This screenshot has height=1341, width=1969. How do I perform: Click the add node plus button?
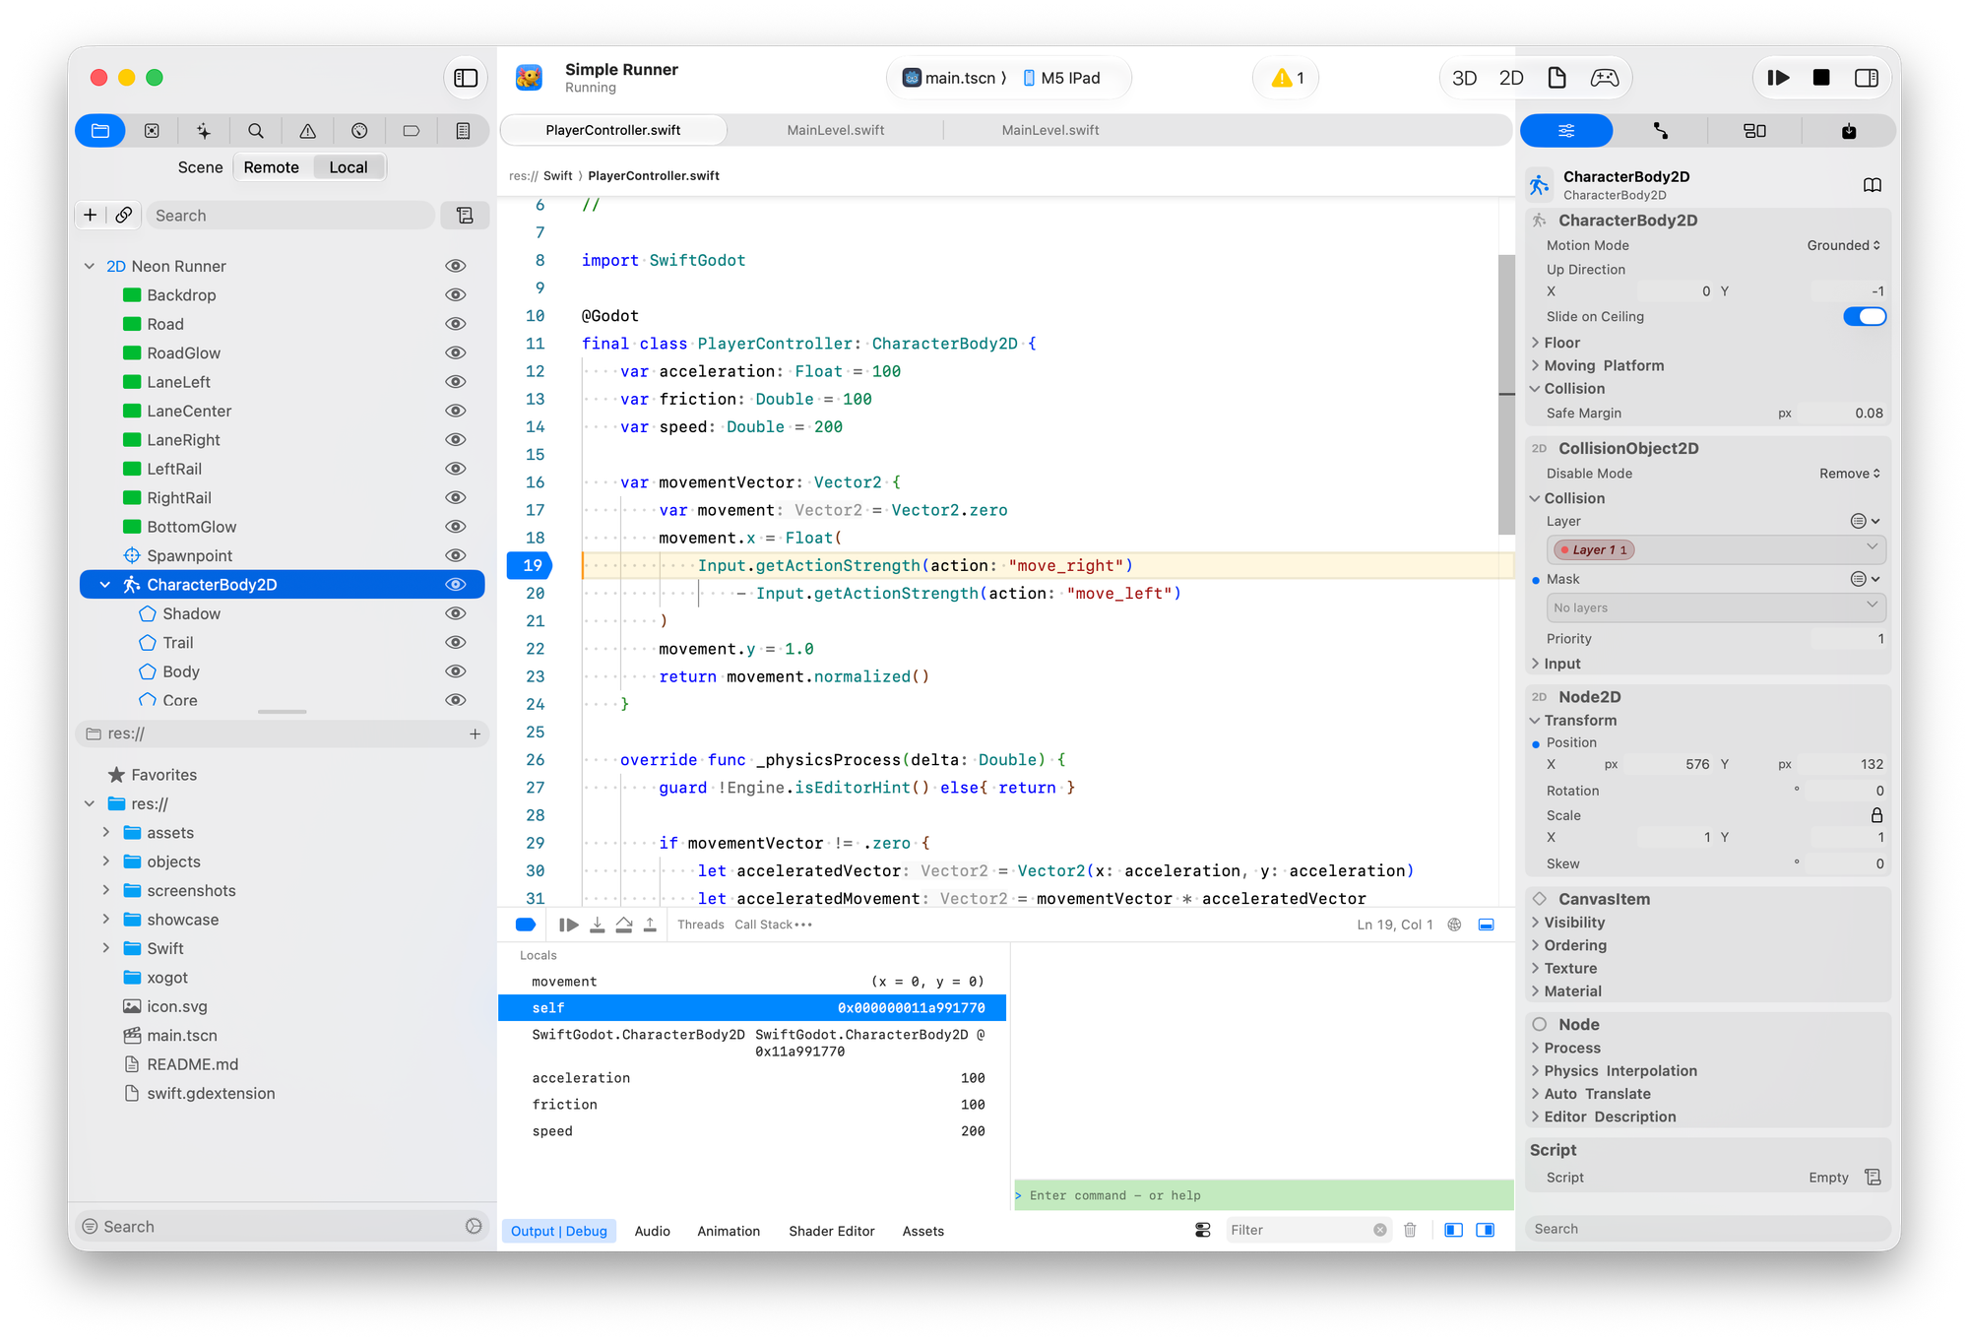pos(91,215)
